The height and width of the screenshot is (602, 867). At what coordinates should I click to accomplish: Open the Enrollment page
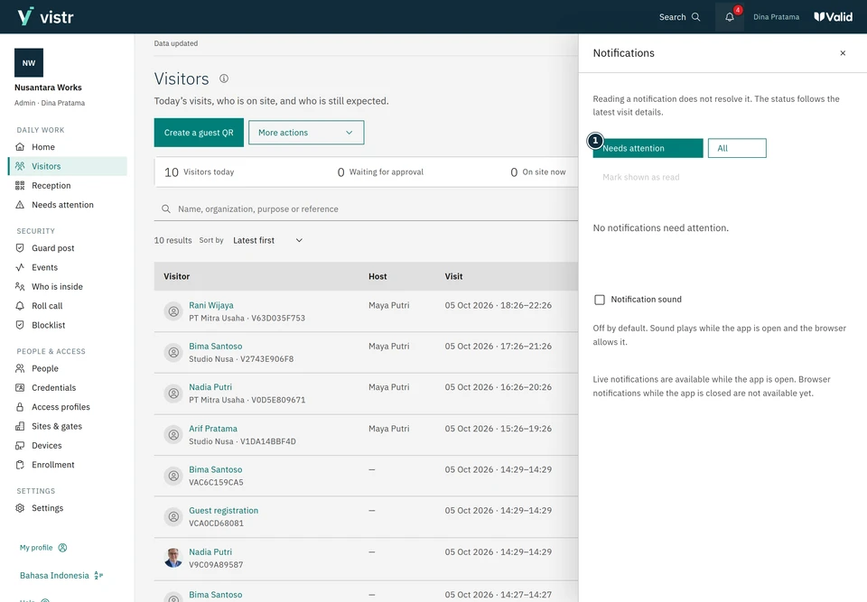point(68,465)
